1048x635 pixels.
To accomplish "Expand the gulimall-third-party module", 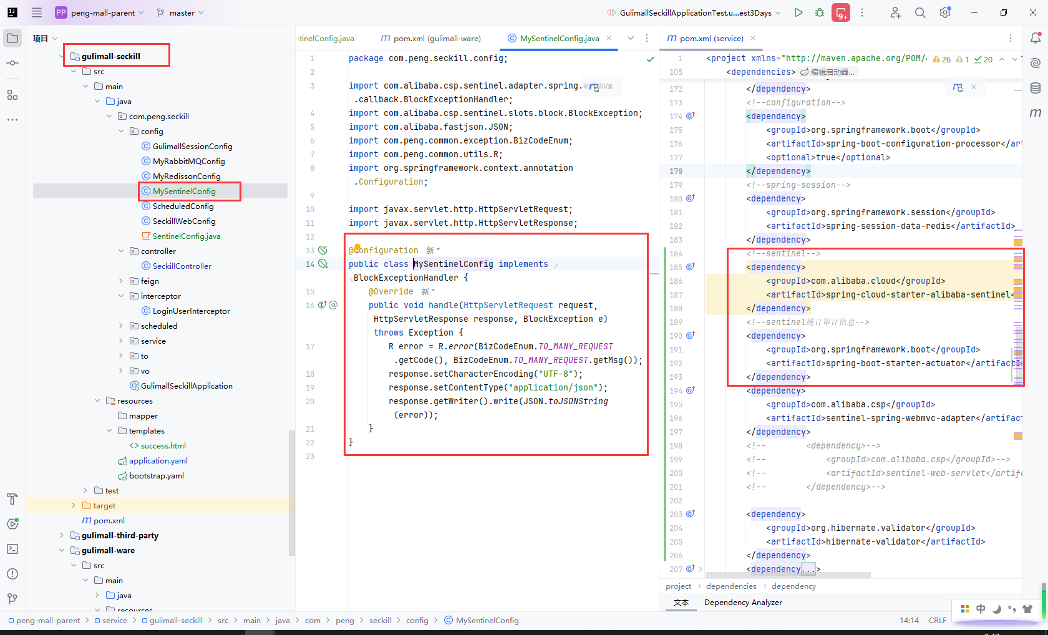I will click(x=61, y=535).
